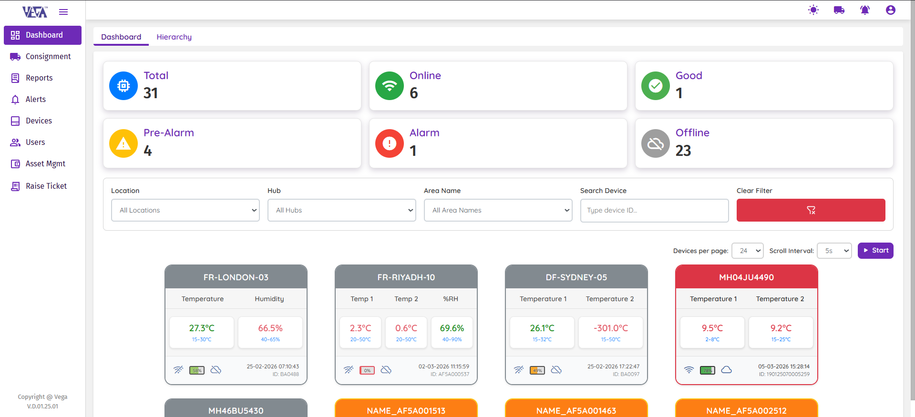Screen dimensions: 915x417
Task: Click the Good status checkmark icon
Action: 656,86
